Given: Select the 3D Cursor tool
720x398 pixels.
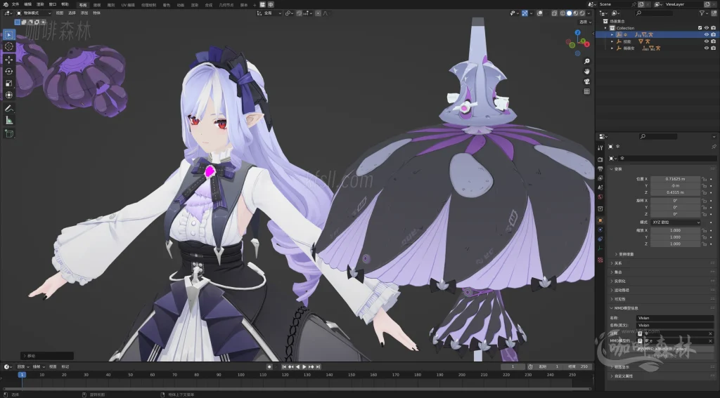Looking at the screenshot, I should [x=8, y=46].
